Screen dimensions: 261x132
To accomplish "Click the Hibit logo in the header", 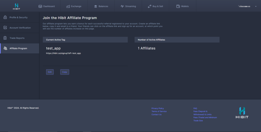I will (x=17, y=6).
